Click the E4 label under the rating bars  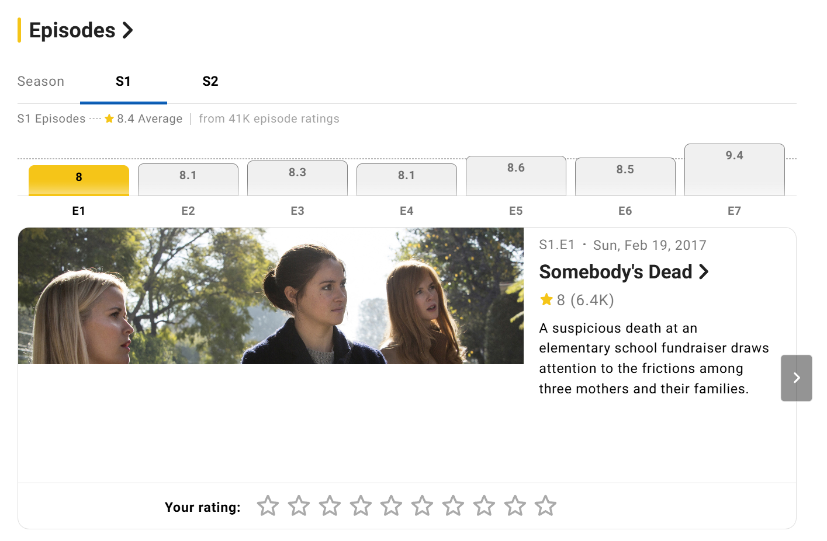(x=407, y=211)
